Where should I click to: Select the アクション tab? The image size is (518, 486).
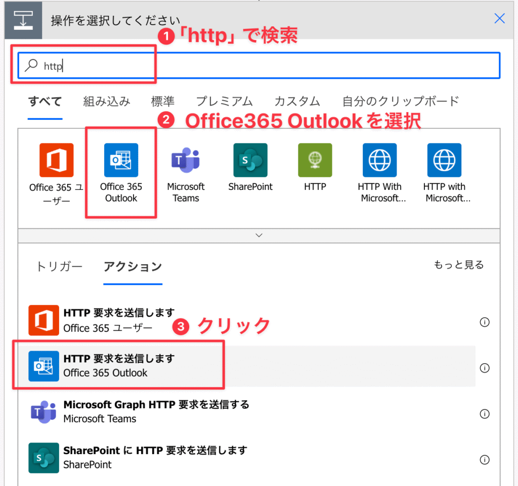pos(133,267)
